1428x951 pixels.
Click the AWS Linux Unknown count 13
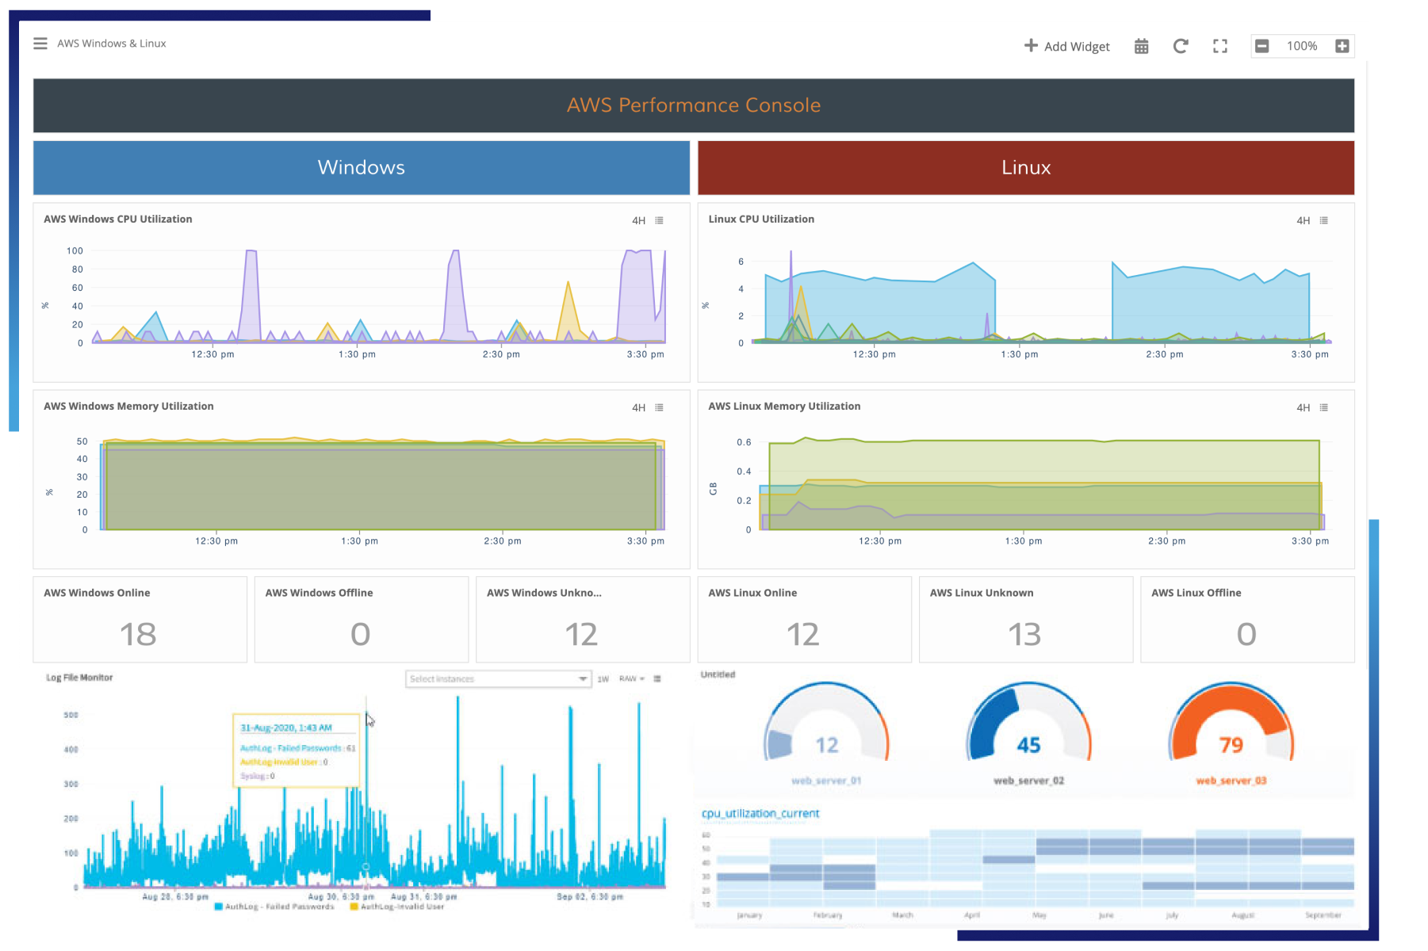[1024, 634]
